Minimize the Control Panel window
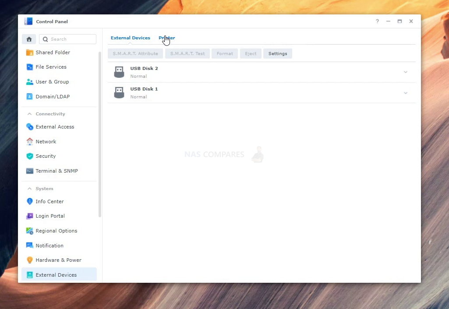This screenshot has height=309, width=449. coord(388,21)
